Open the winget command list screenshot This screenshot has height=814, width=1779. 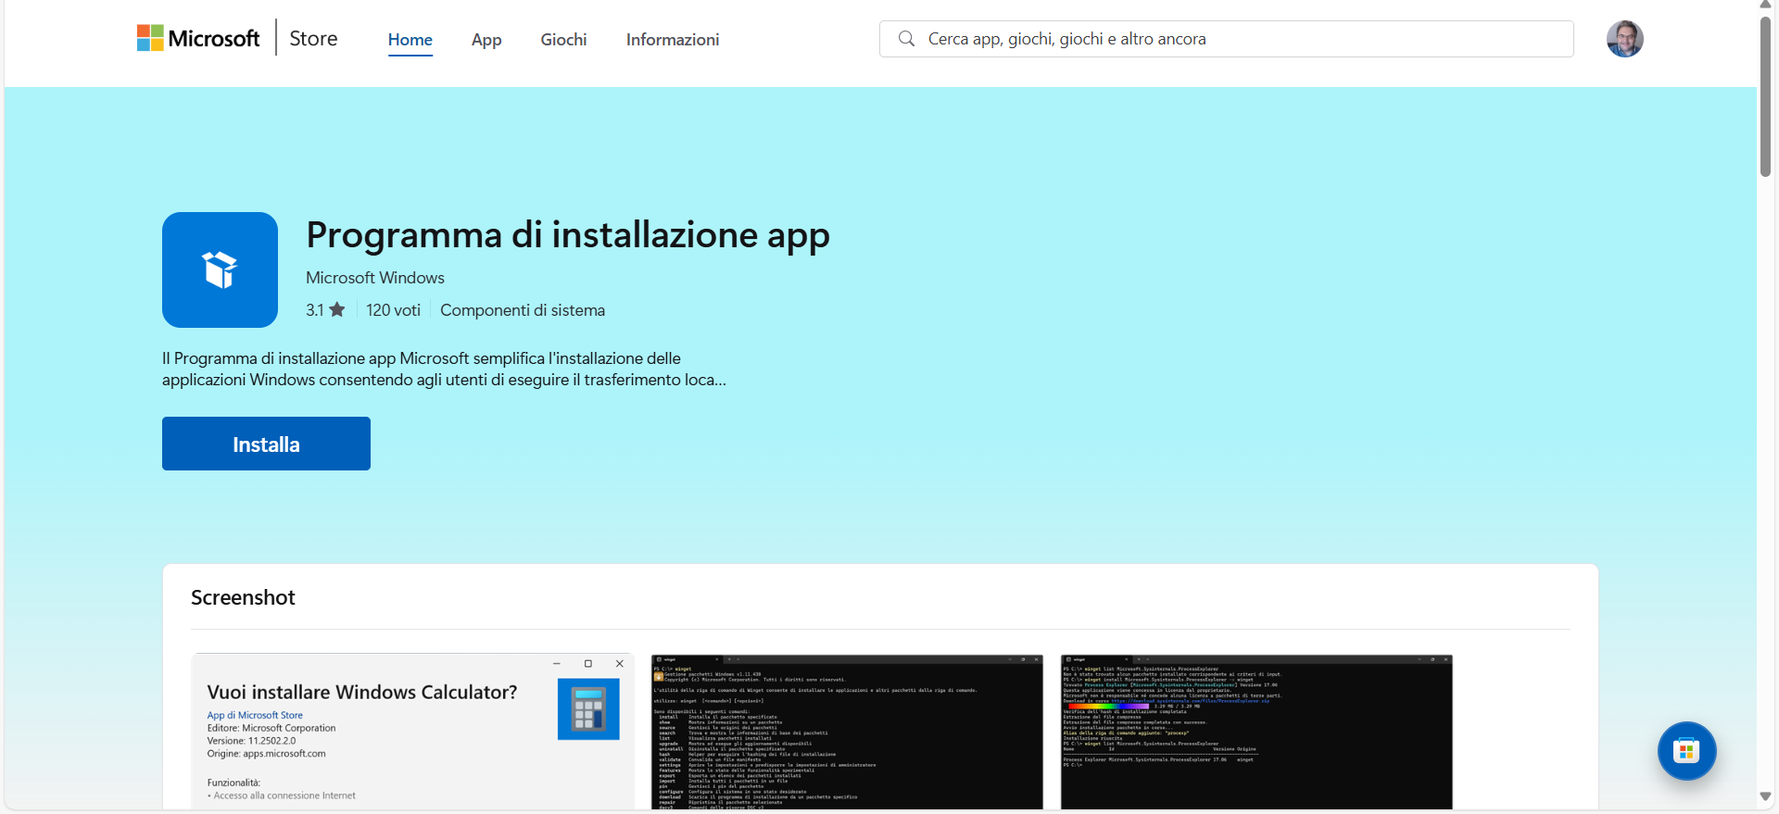pyautogui.click(x=847, y=732)
